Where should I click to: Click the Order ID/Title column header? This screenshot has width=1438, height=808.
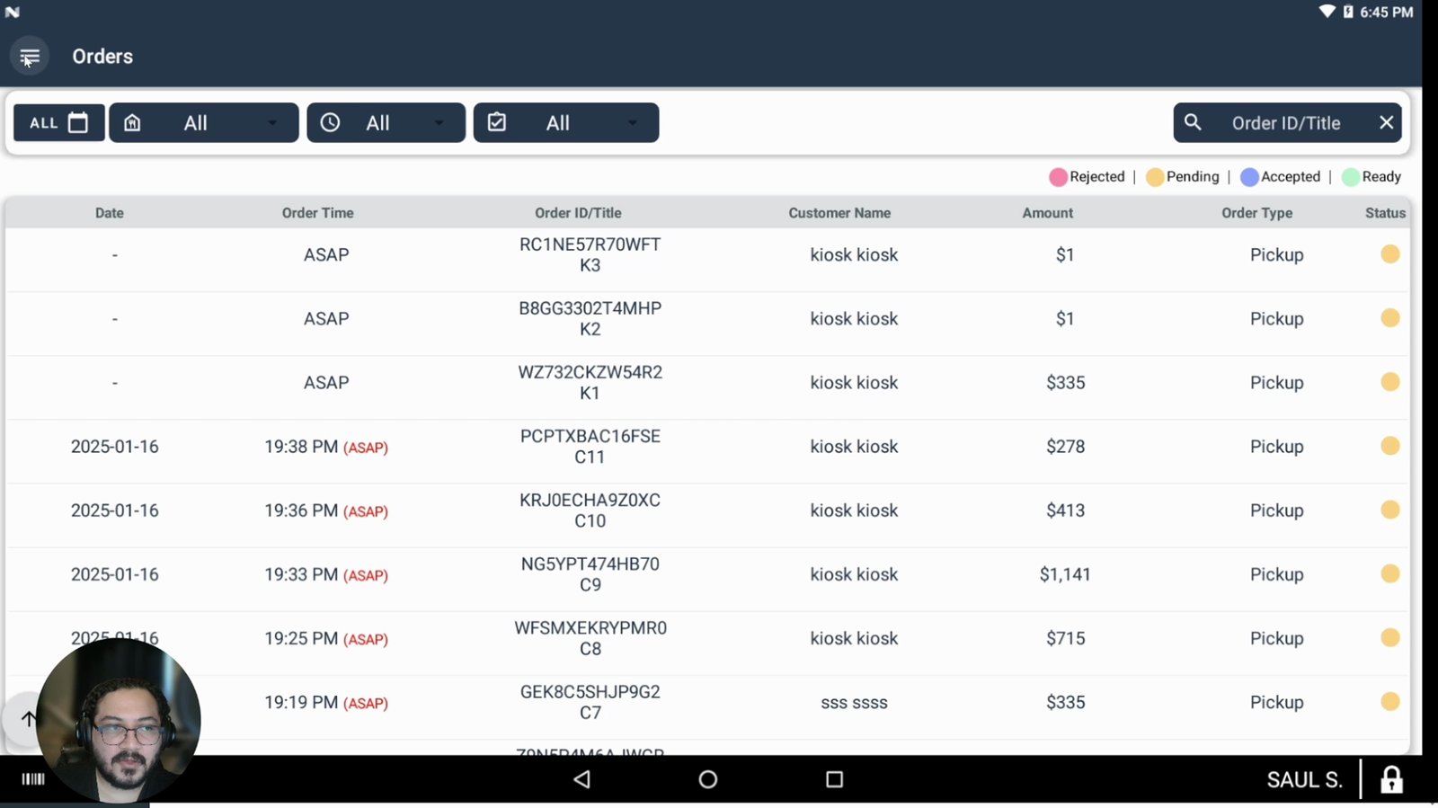[x=578, y=213]
